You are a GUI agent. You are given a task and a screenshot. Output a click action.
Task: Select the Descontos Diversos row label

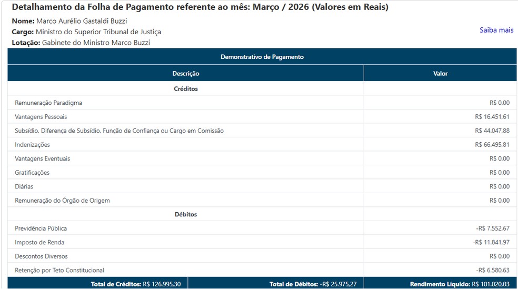point(41,256)
